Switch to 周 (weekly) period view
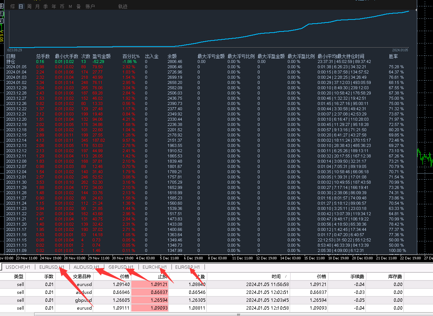This screenshot has width=433, height=316. tap(29, 6)
